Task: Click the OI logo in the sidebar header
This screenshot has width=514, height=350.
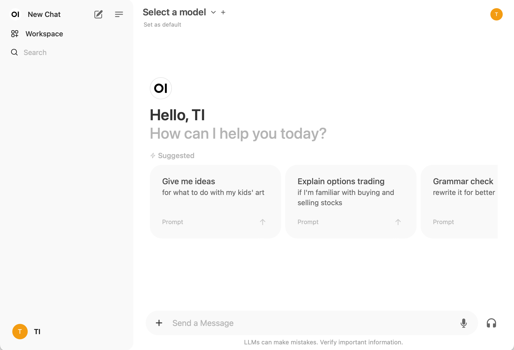Action: point(15,14)
